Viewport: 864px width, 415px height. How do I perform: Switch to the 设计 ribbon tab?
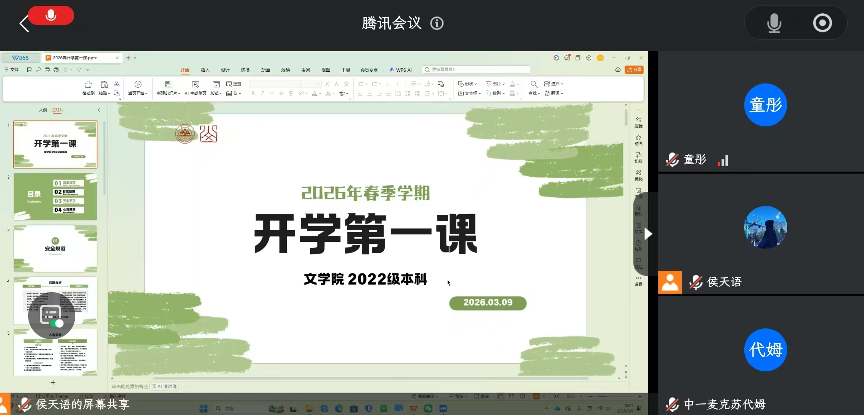point(225,70)
